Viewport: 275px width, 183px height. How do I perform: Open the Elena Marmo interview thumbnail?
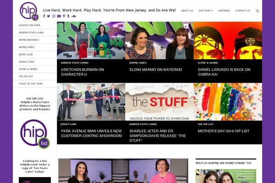tap(159, 40)
